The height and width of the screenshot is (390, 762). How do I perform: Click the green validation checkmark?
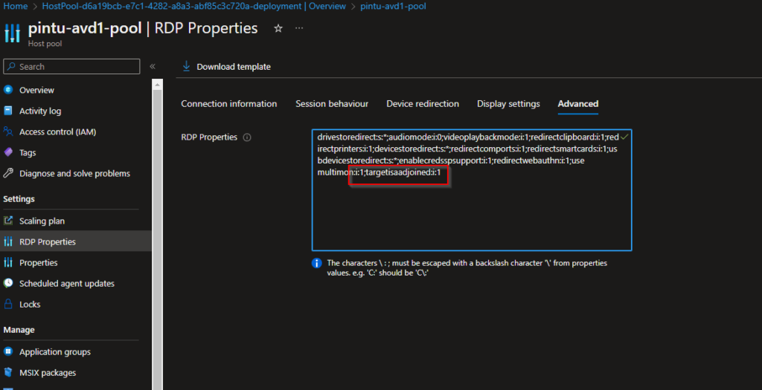coord(624,137)
